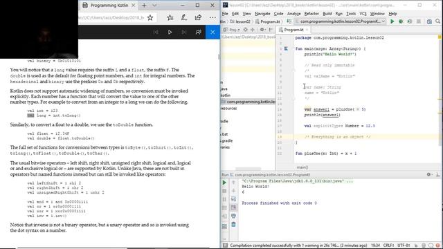This screenshot has height=249, width=443.
Task: Click error indicator icon in IntelliJ status bar
Action: (437, 246)
